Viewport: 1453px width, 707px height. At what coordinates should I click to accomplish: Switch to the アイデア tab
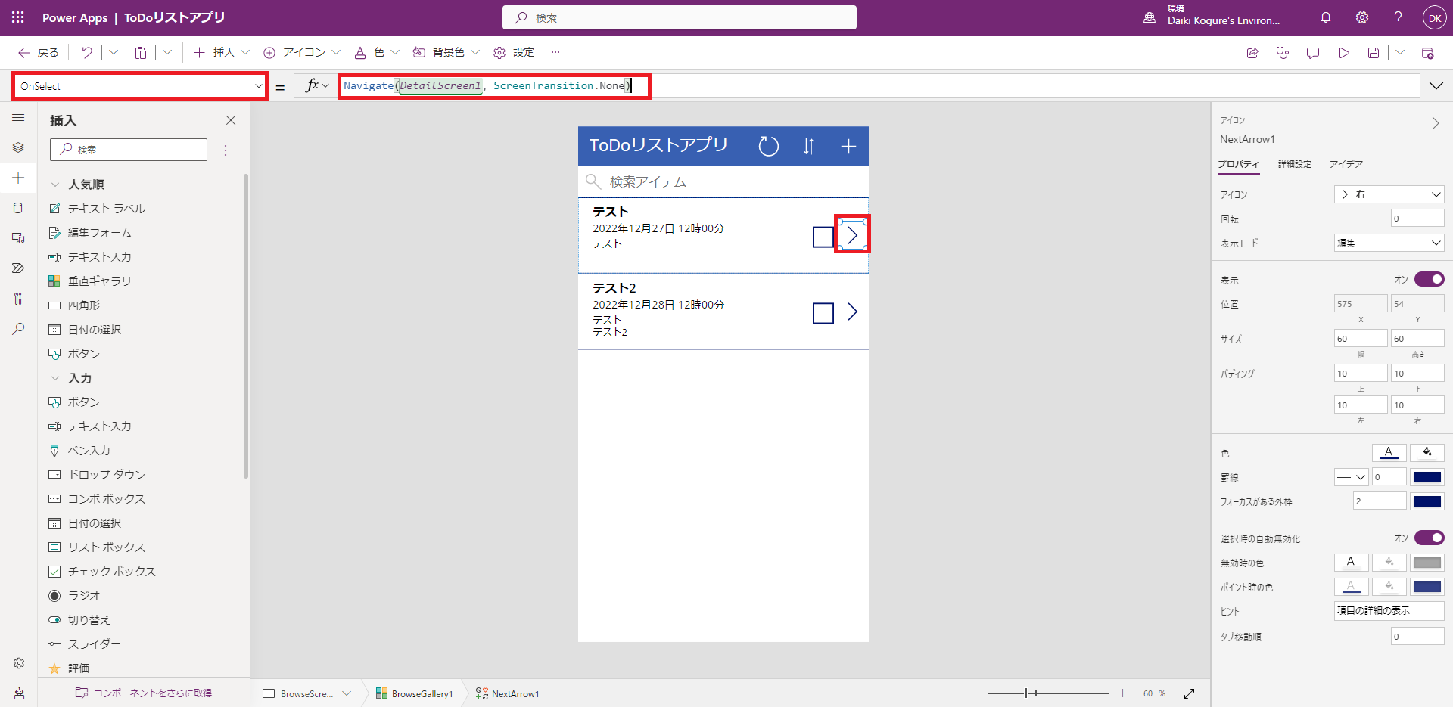point(1346,164)
